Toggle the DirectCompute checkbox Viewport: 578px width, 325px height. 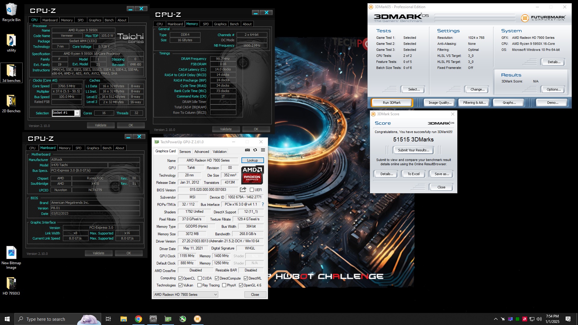(217, 278)
